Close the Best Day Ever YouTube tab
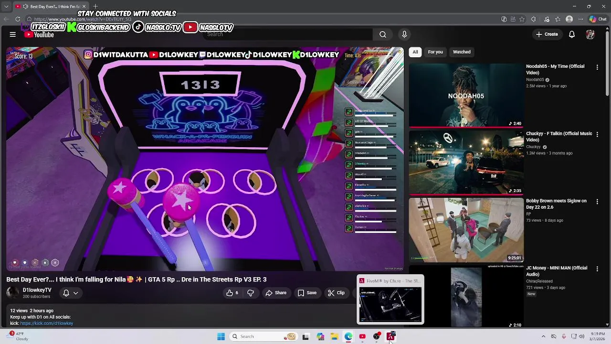This screenshot has height=344, width=611. pyautogui.click(x=84, y=6)
